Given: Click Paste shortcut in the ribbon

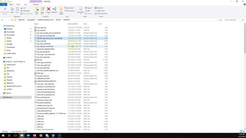Looking at the screenshot, I should (27, 14).
